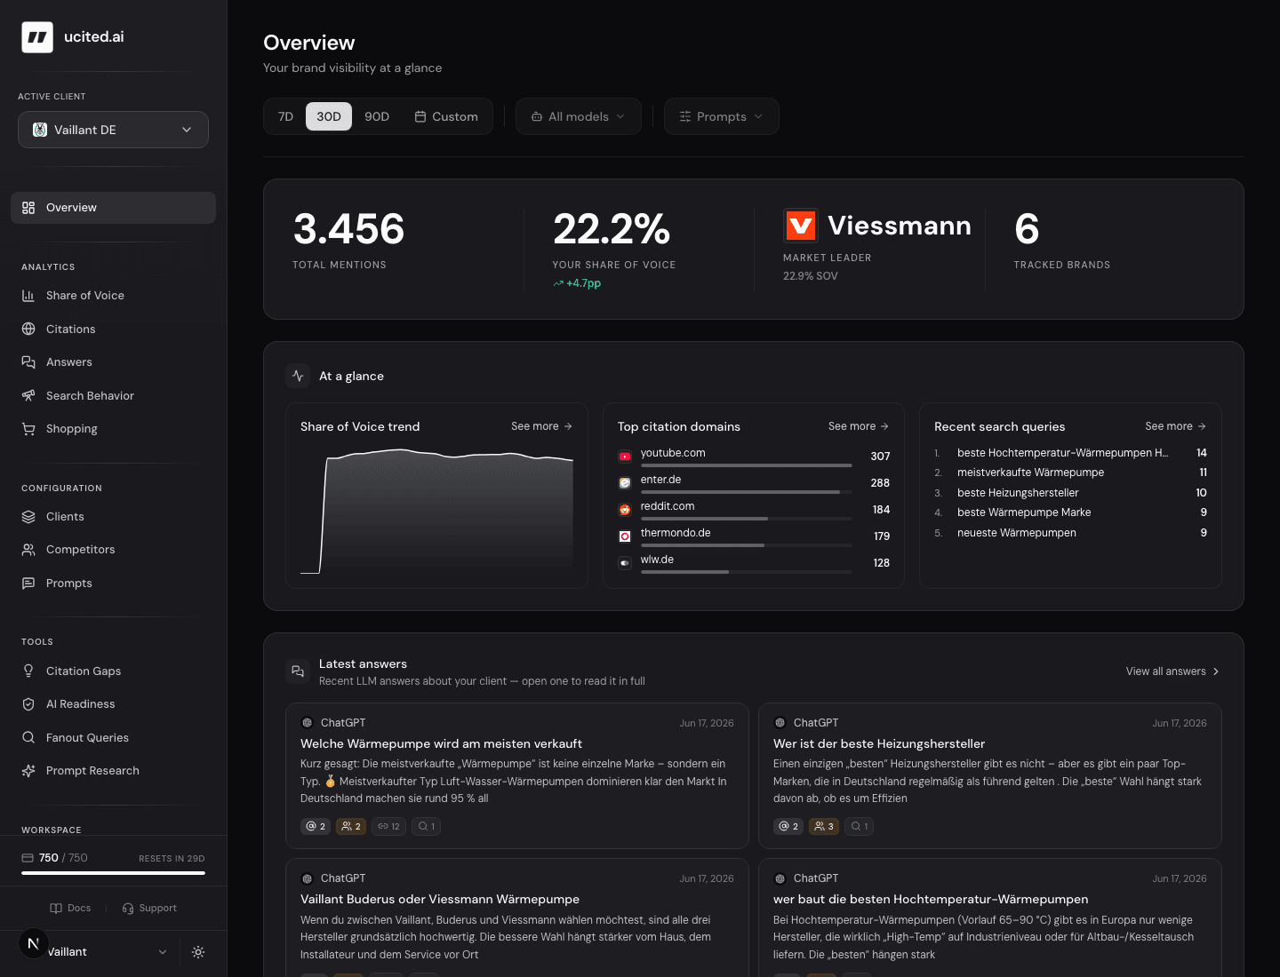Click View all answers link

pos(1172,671)
